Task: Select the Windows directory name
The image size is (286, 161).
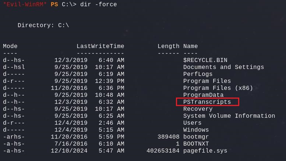Action: pos(196,130)
